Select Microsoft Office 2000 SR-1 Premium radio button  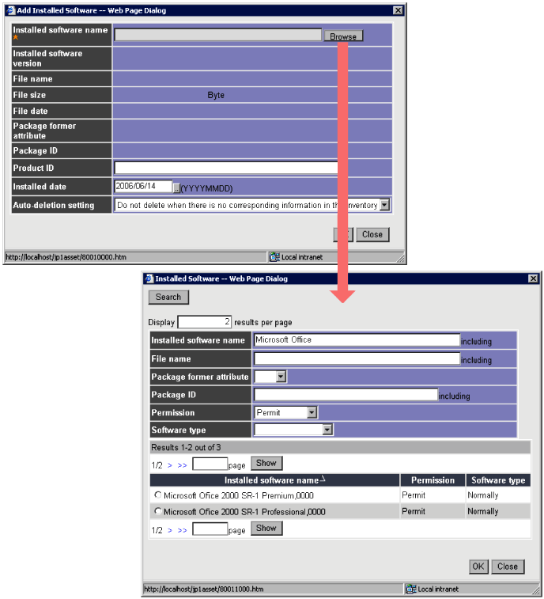(157, 495)
